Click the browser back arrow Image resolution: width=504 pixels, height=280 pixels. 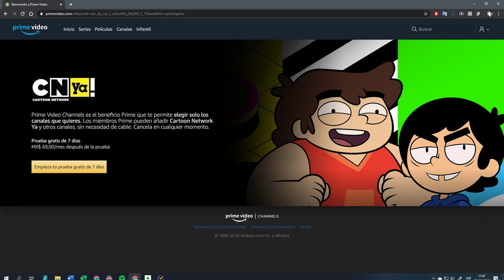tap(6, 14)
